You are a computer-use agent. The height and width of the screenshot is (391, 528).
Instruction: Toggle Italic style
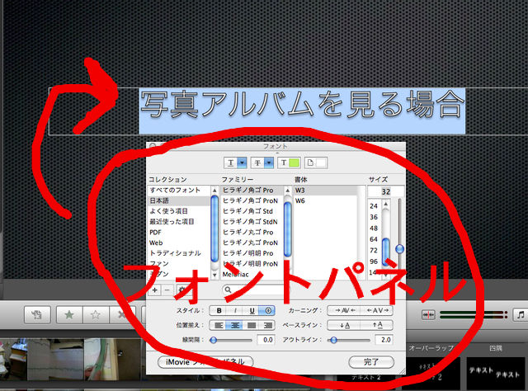pyautogui.click(x=235, y=310)
